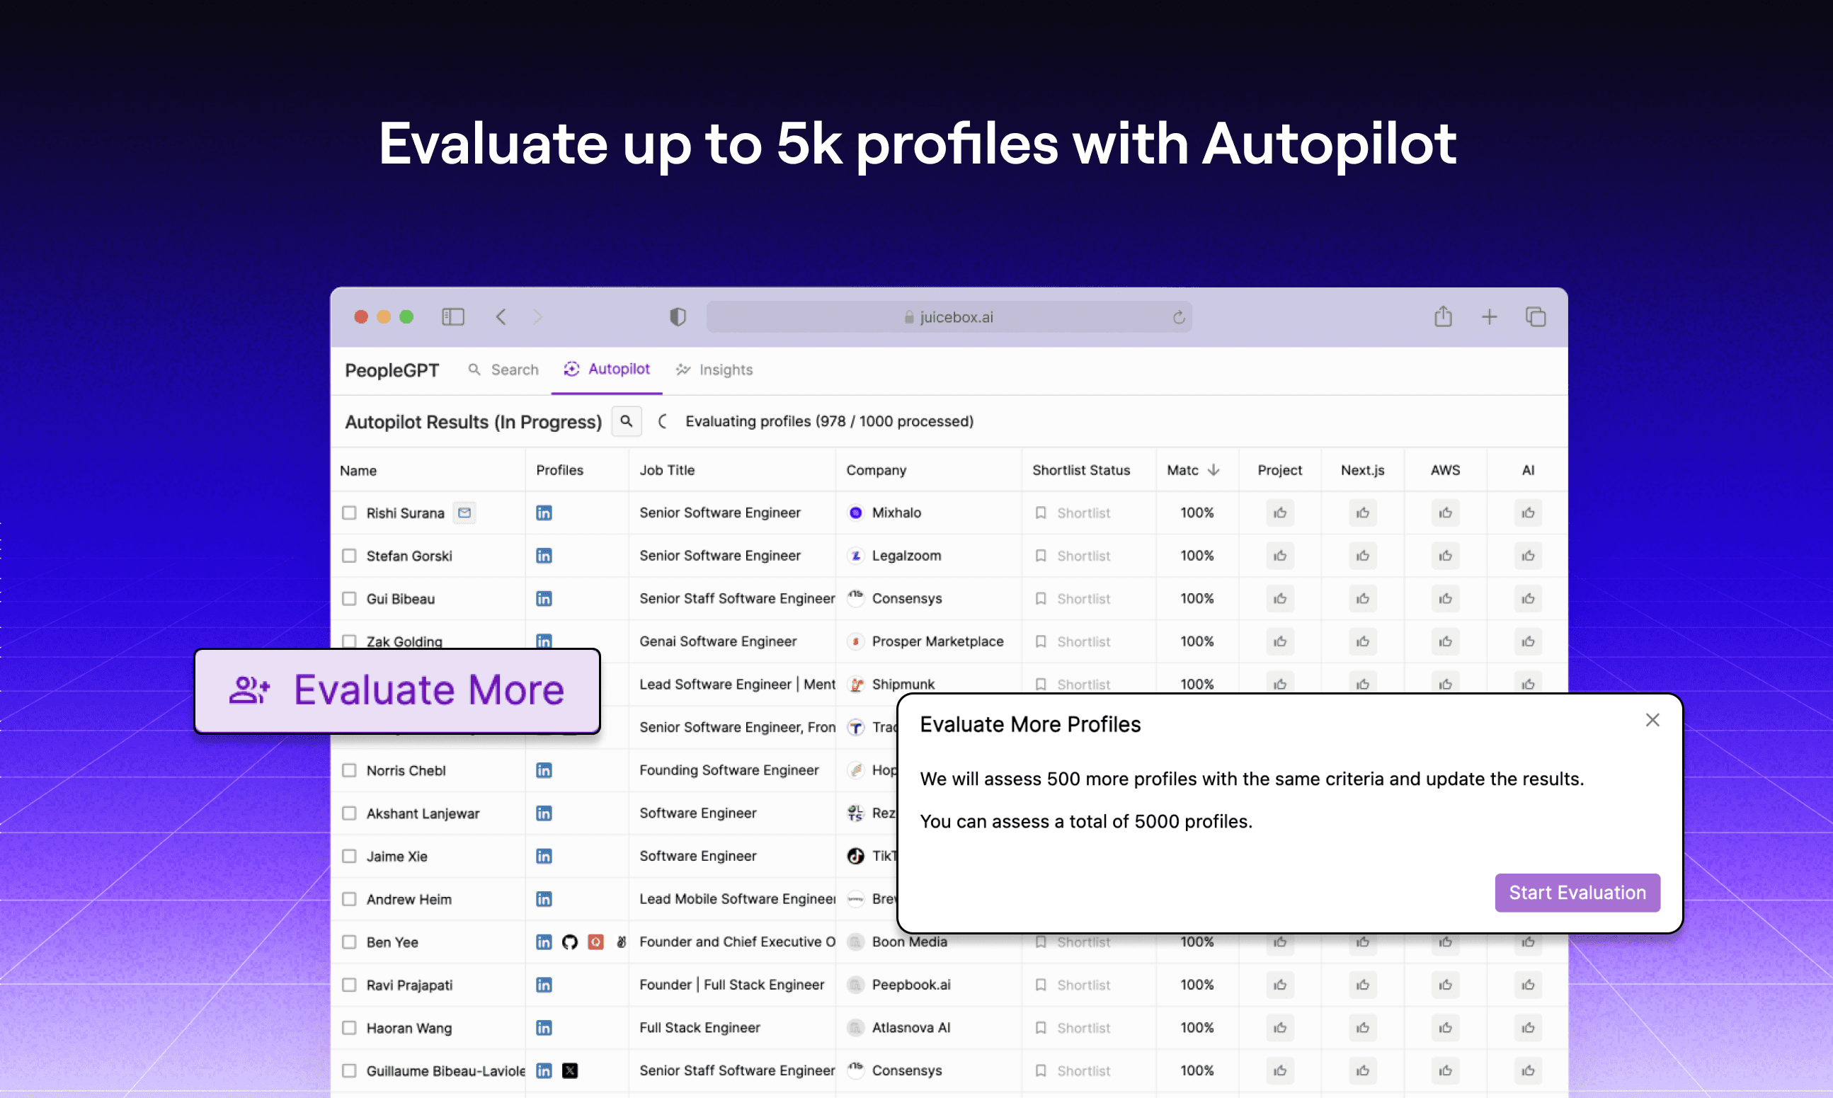
Task: Switch to the Search tab
Action: (504, 370)
